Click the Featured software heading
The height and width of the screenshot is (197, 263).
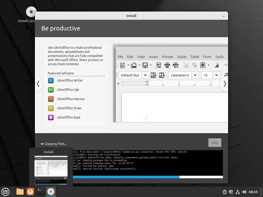point(61,73)
